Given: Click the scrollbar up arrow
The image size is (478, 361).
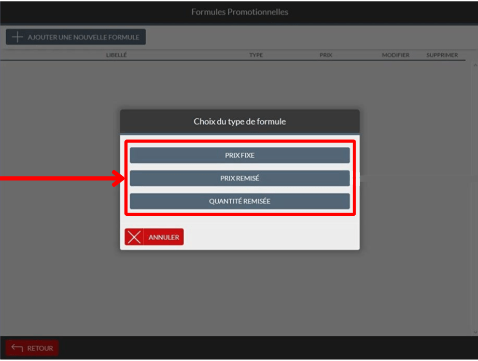Looking at the screenshot, I should pyautogui.click(x=474, y=65).
